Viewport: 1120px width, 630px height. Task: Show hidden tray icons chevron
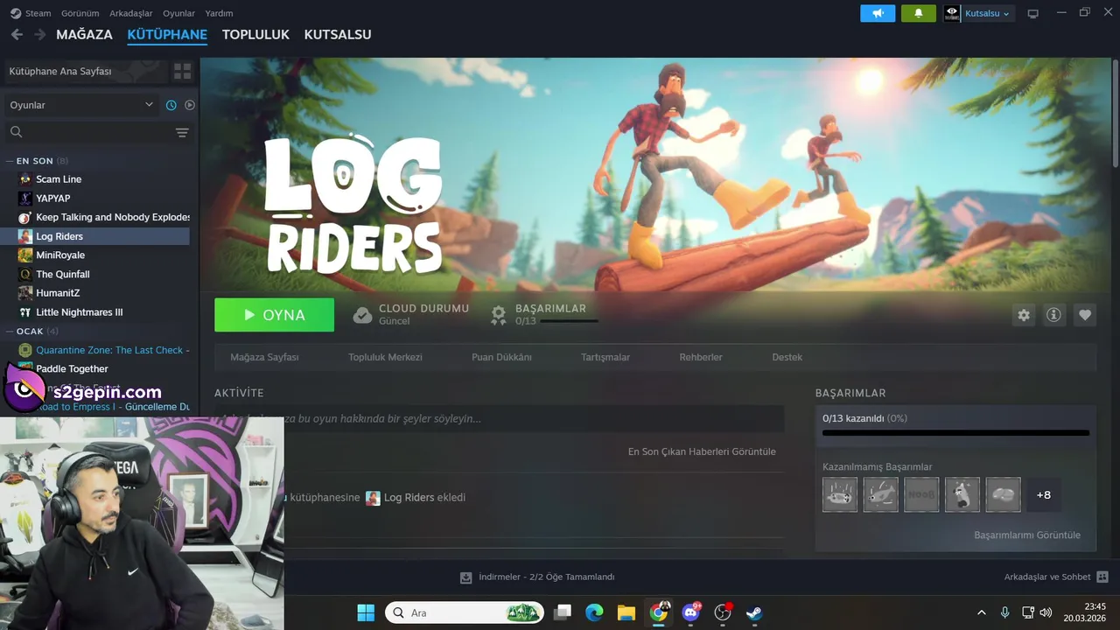click(981, 612)
